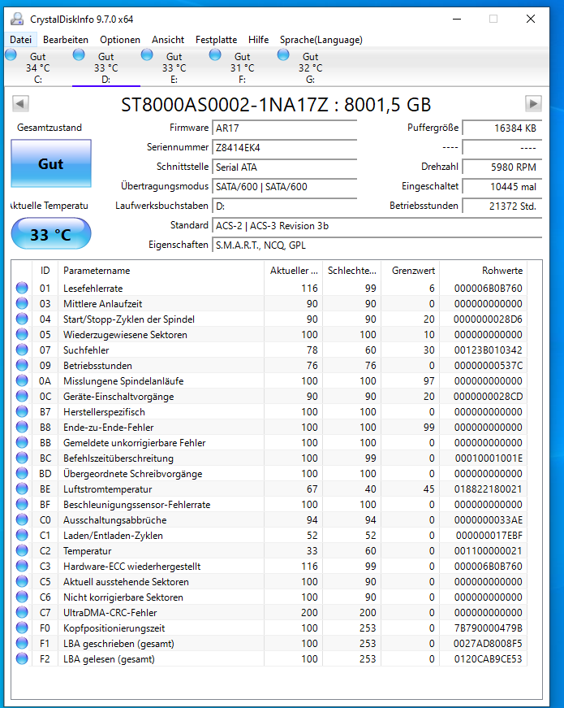Image resolution: width=564 pixels, height=708 pixels.
Task: Click the Eigenschaften field S.M.A.R.T., NCQ, GPL
Action: point(377,245)
